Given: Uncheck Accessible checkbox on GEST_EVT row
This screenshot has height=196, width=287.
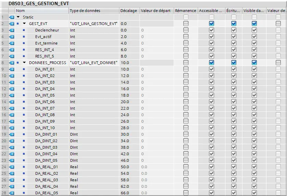Looking at the screenshot, I should (x=211, y=23).
